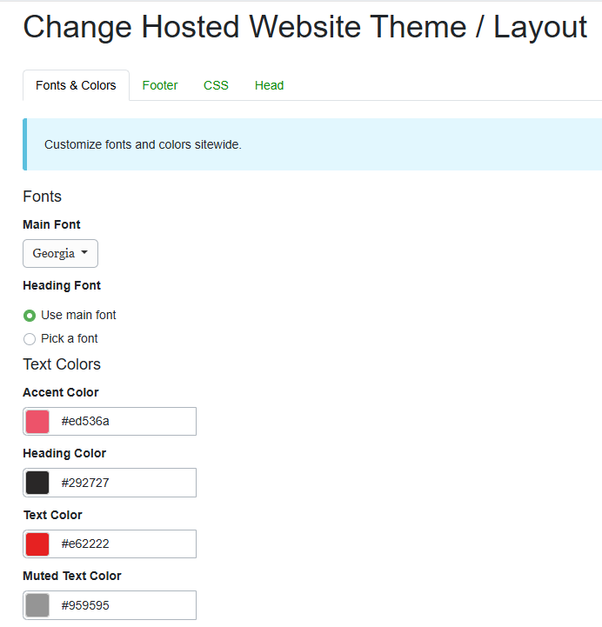Viewport: 602px width, 627px height.
Task: Click the Accent Color pink swatch
Action: (x=37, y=422)
